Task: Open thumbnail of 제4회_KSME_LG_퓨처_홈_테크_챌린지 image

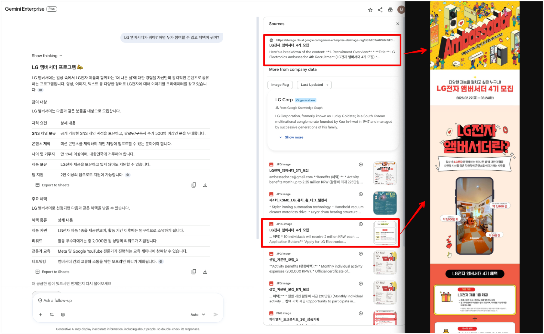Action: [x=385, y=203]
